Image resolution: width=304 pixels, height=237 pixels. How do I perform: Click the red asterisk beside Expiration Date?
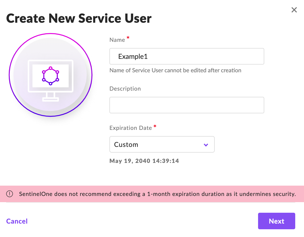point(155,126)
